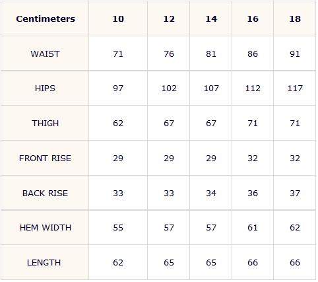318x282 pixels.
Task: Select the size 10 column header
Action: click(x=118, y=19)
